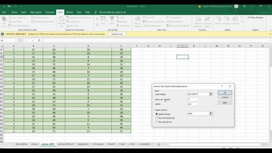The height and width of the screenshot is (153, 272).
Task: Select Output Range radio option
Action: pyautogui.click(x=157, y=114)
